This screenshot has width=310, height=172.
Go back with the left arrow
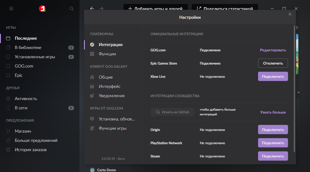92,8
